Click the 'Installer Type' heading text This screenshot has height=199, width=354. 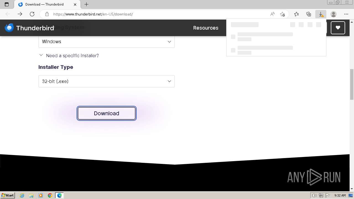point(56,67)
